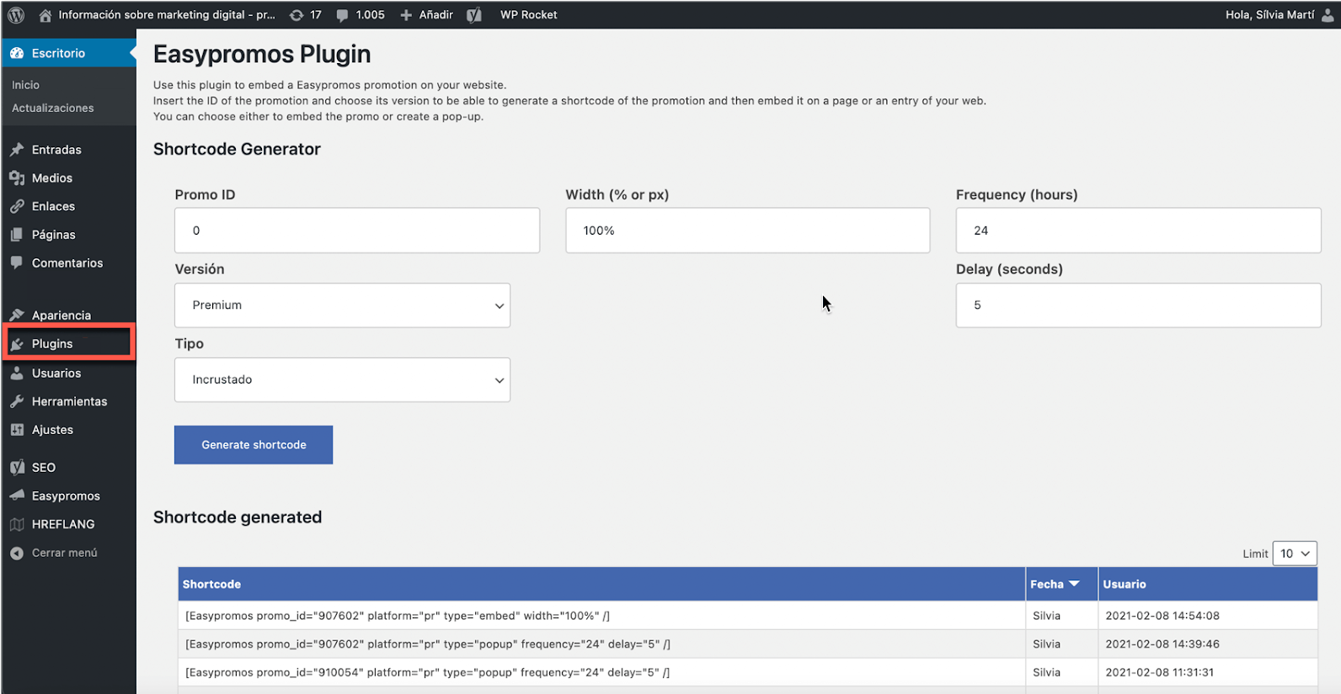Click the Promo ID input field
Screen dimensions: 1341x694
(357, 230)
